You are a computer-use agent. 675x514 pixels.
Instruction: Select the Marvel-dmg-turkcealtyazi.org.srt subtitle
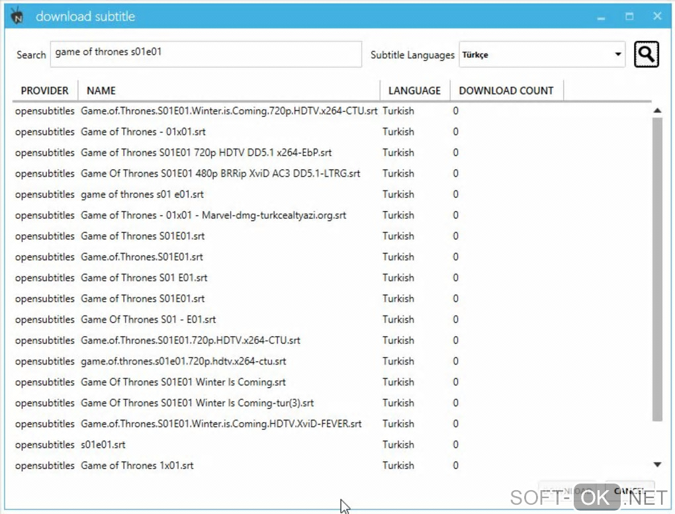pyautogui.click(x=213, y=215)
